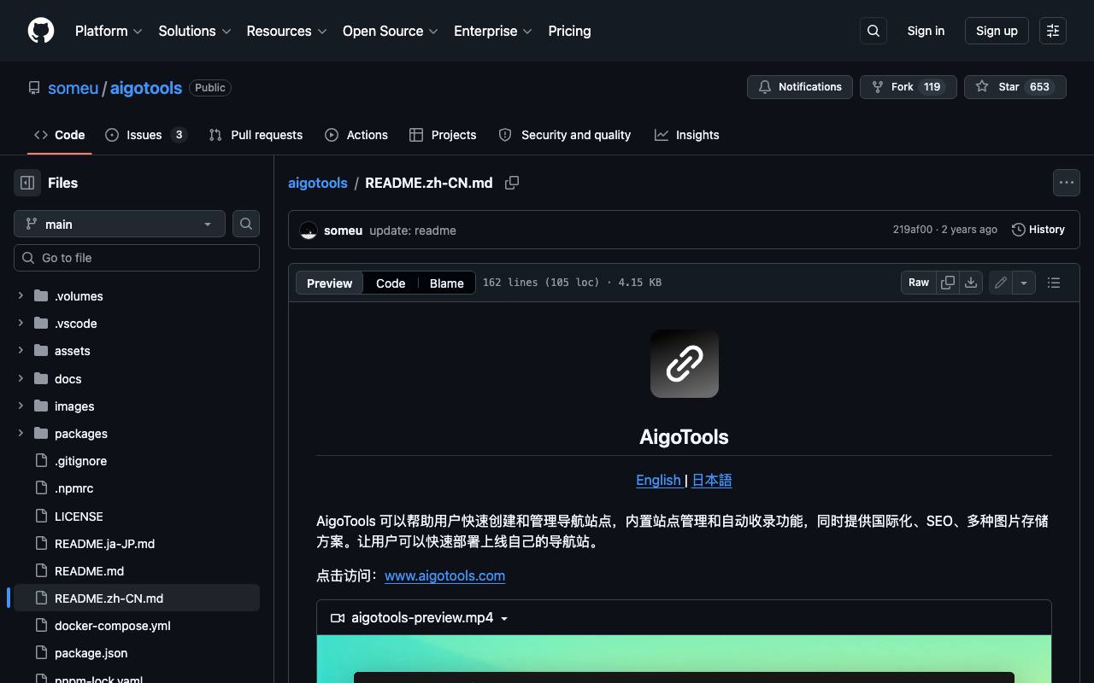Switch file view to Blame
1094x683 pixels.
[447, 283]
